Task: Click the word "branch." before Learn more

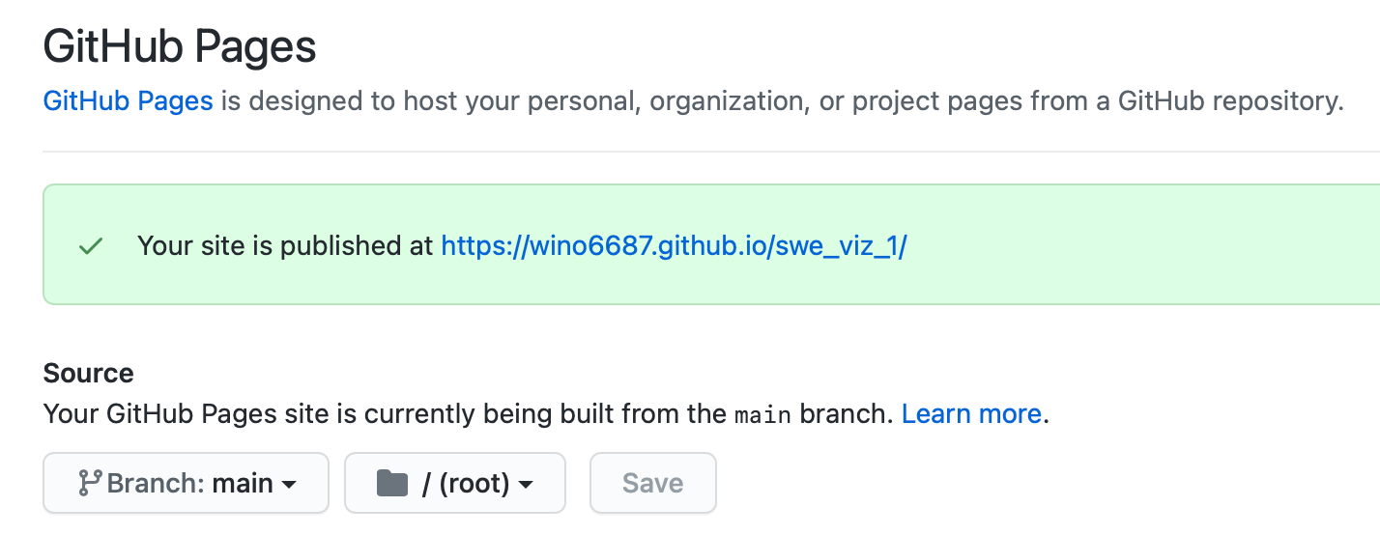Action: 848,415
